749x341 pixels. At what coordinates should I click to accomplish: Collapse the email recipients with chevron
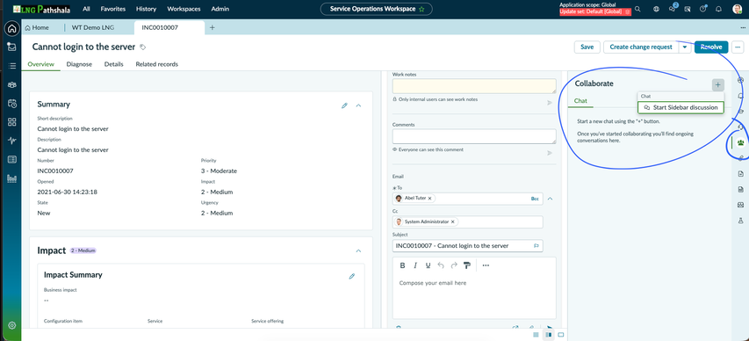[550, 199]
